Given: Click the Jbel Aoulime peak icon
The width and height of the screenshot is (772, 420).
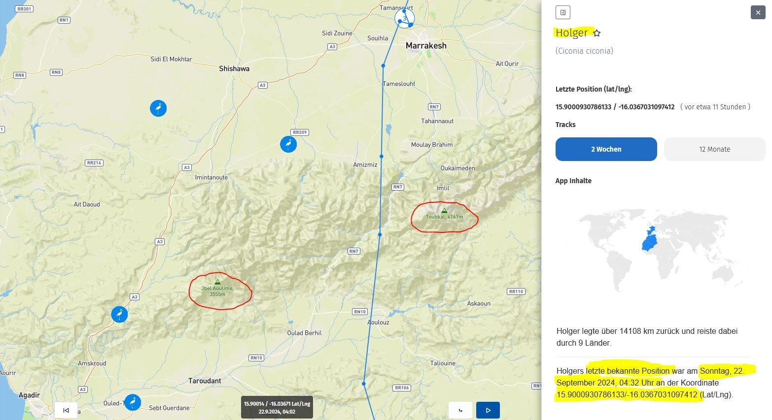Looking at the screenshot, I should 217,282.
